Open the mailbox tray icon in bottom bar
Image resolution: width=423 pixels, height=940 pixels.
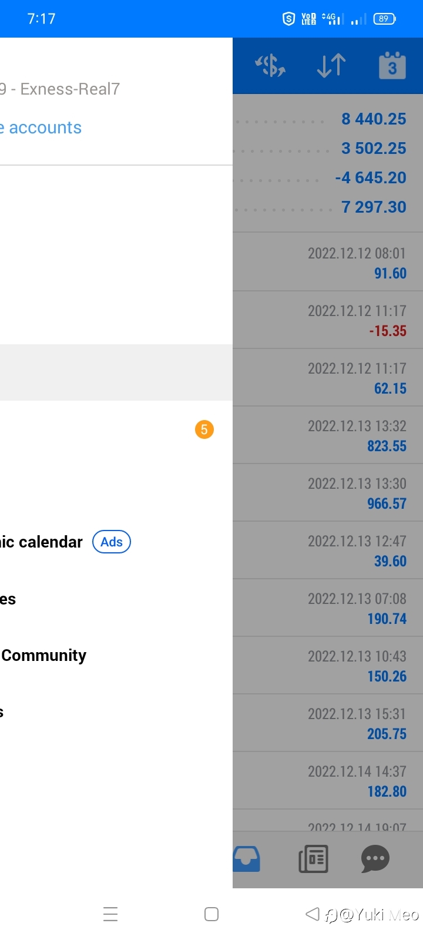[x=247, y=859]
